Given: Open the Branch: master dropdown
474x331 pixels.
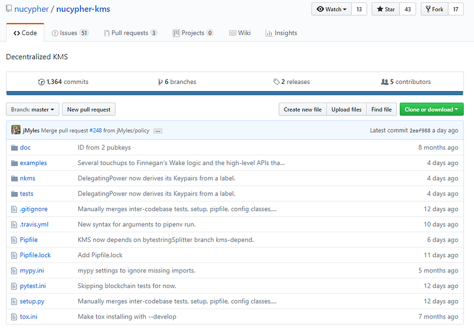Looking at the screenshot, I should (x=33, y=109).
